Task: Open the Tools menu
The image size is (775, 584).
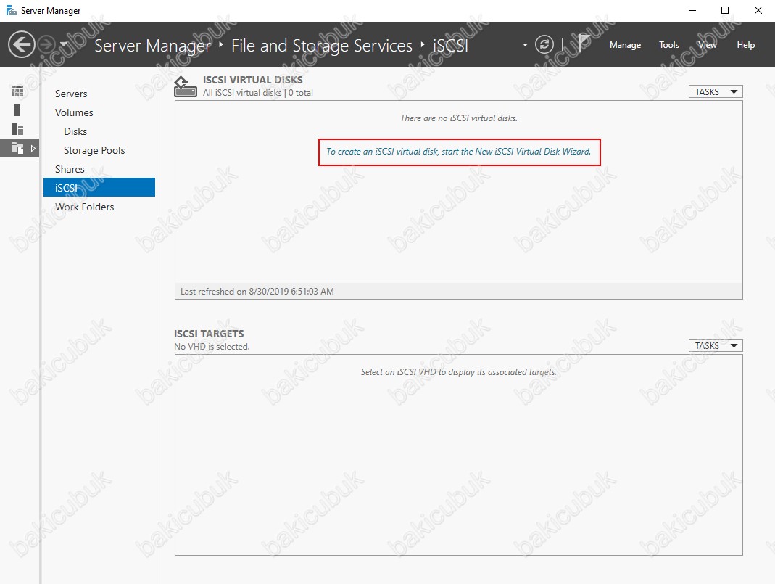Action: pyautogui.click(x=668, y=45)
